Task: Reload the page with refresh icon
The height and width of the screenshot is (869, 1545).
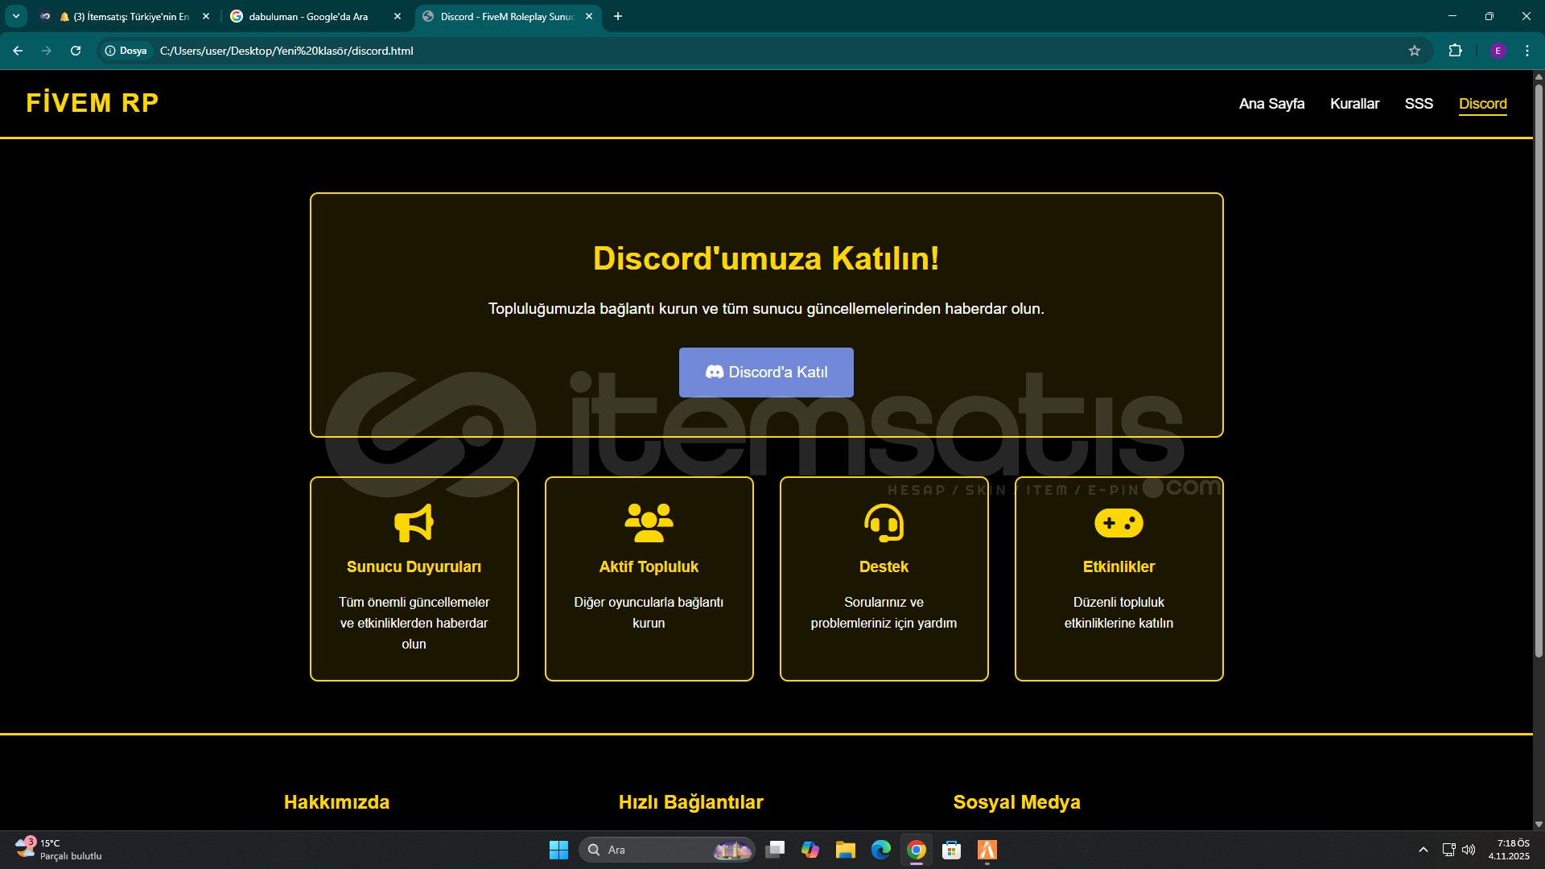Action: point(76,51)
